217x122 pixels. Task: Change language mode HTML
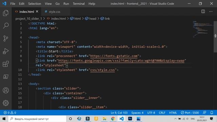click(x=173, y=113)
